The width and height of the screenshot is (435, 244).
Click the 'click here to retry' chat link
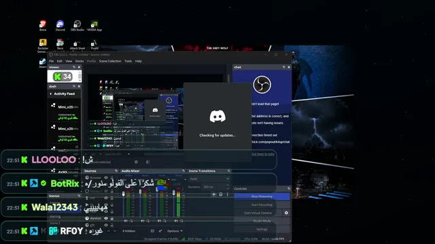[x=263, y=154]
